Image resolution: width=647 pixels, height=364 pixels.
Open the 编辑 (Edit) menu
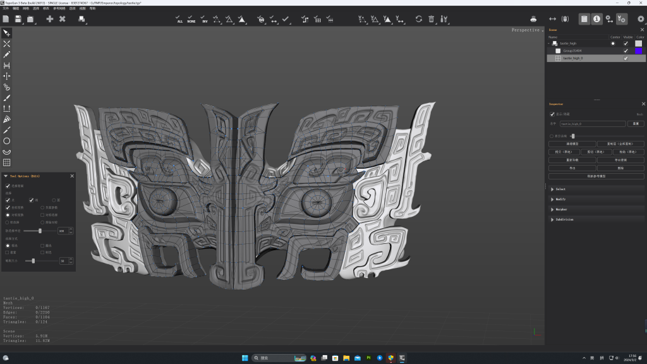[x=16, y=8]
